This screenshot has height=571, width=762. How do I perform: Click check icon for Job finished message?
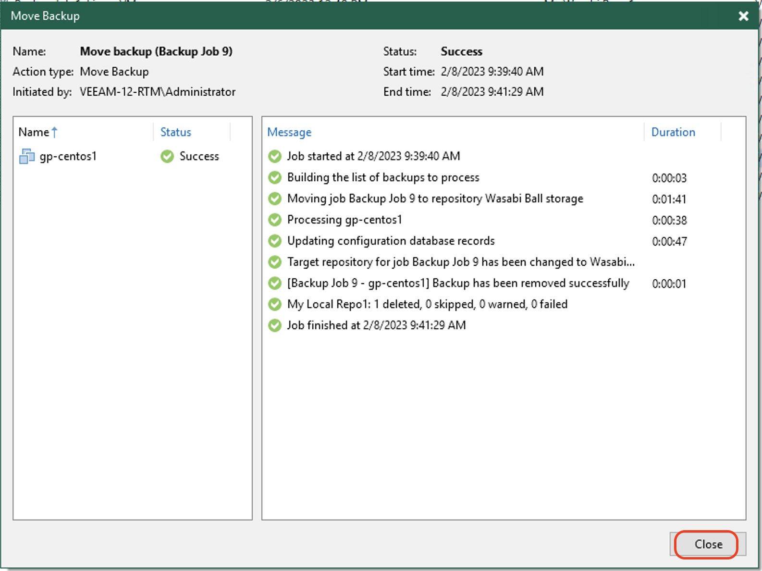[275, 325]
